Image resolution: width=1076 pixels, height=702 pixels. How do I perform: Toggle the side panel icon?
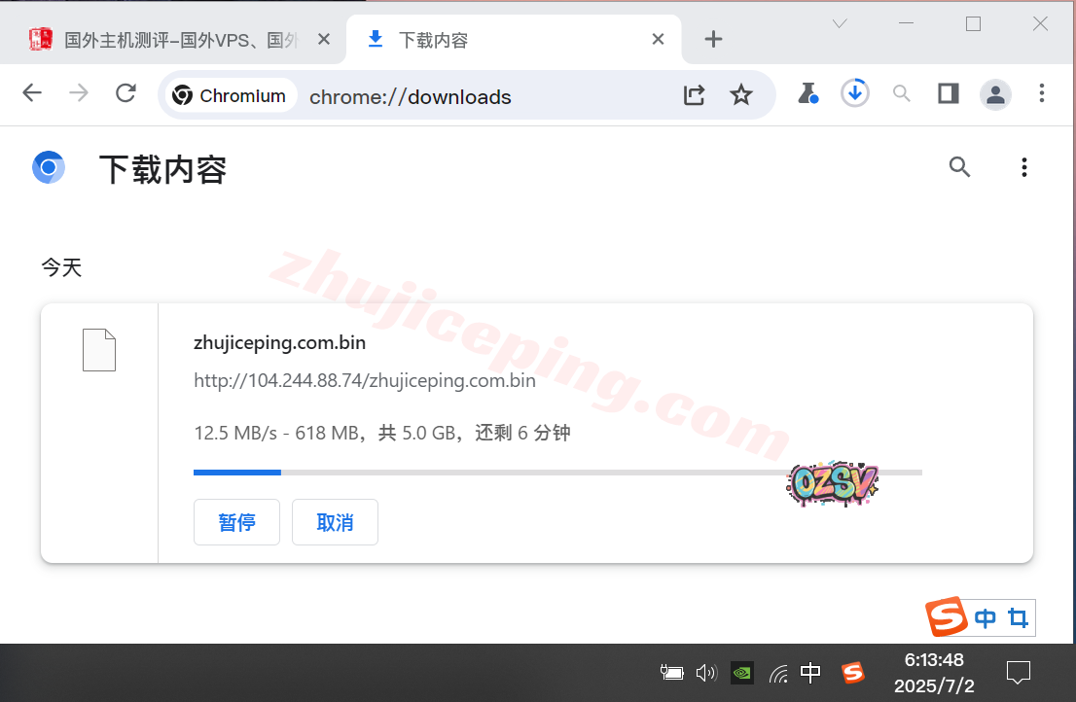(948, 93)
